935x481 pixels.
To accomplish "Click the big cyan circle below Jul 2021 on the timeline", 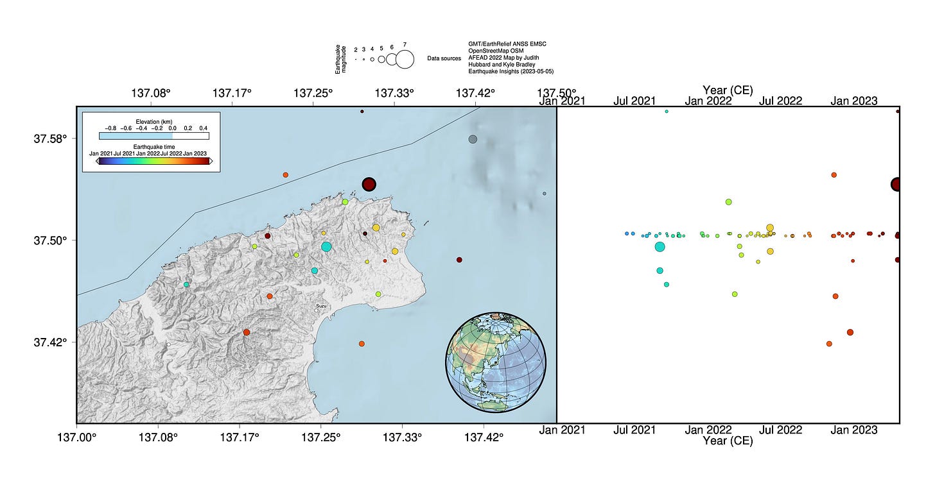I will pos(659,246).
